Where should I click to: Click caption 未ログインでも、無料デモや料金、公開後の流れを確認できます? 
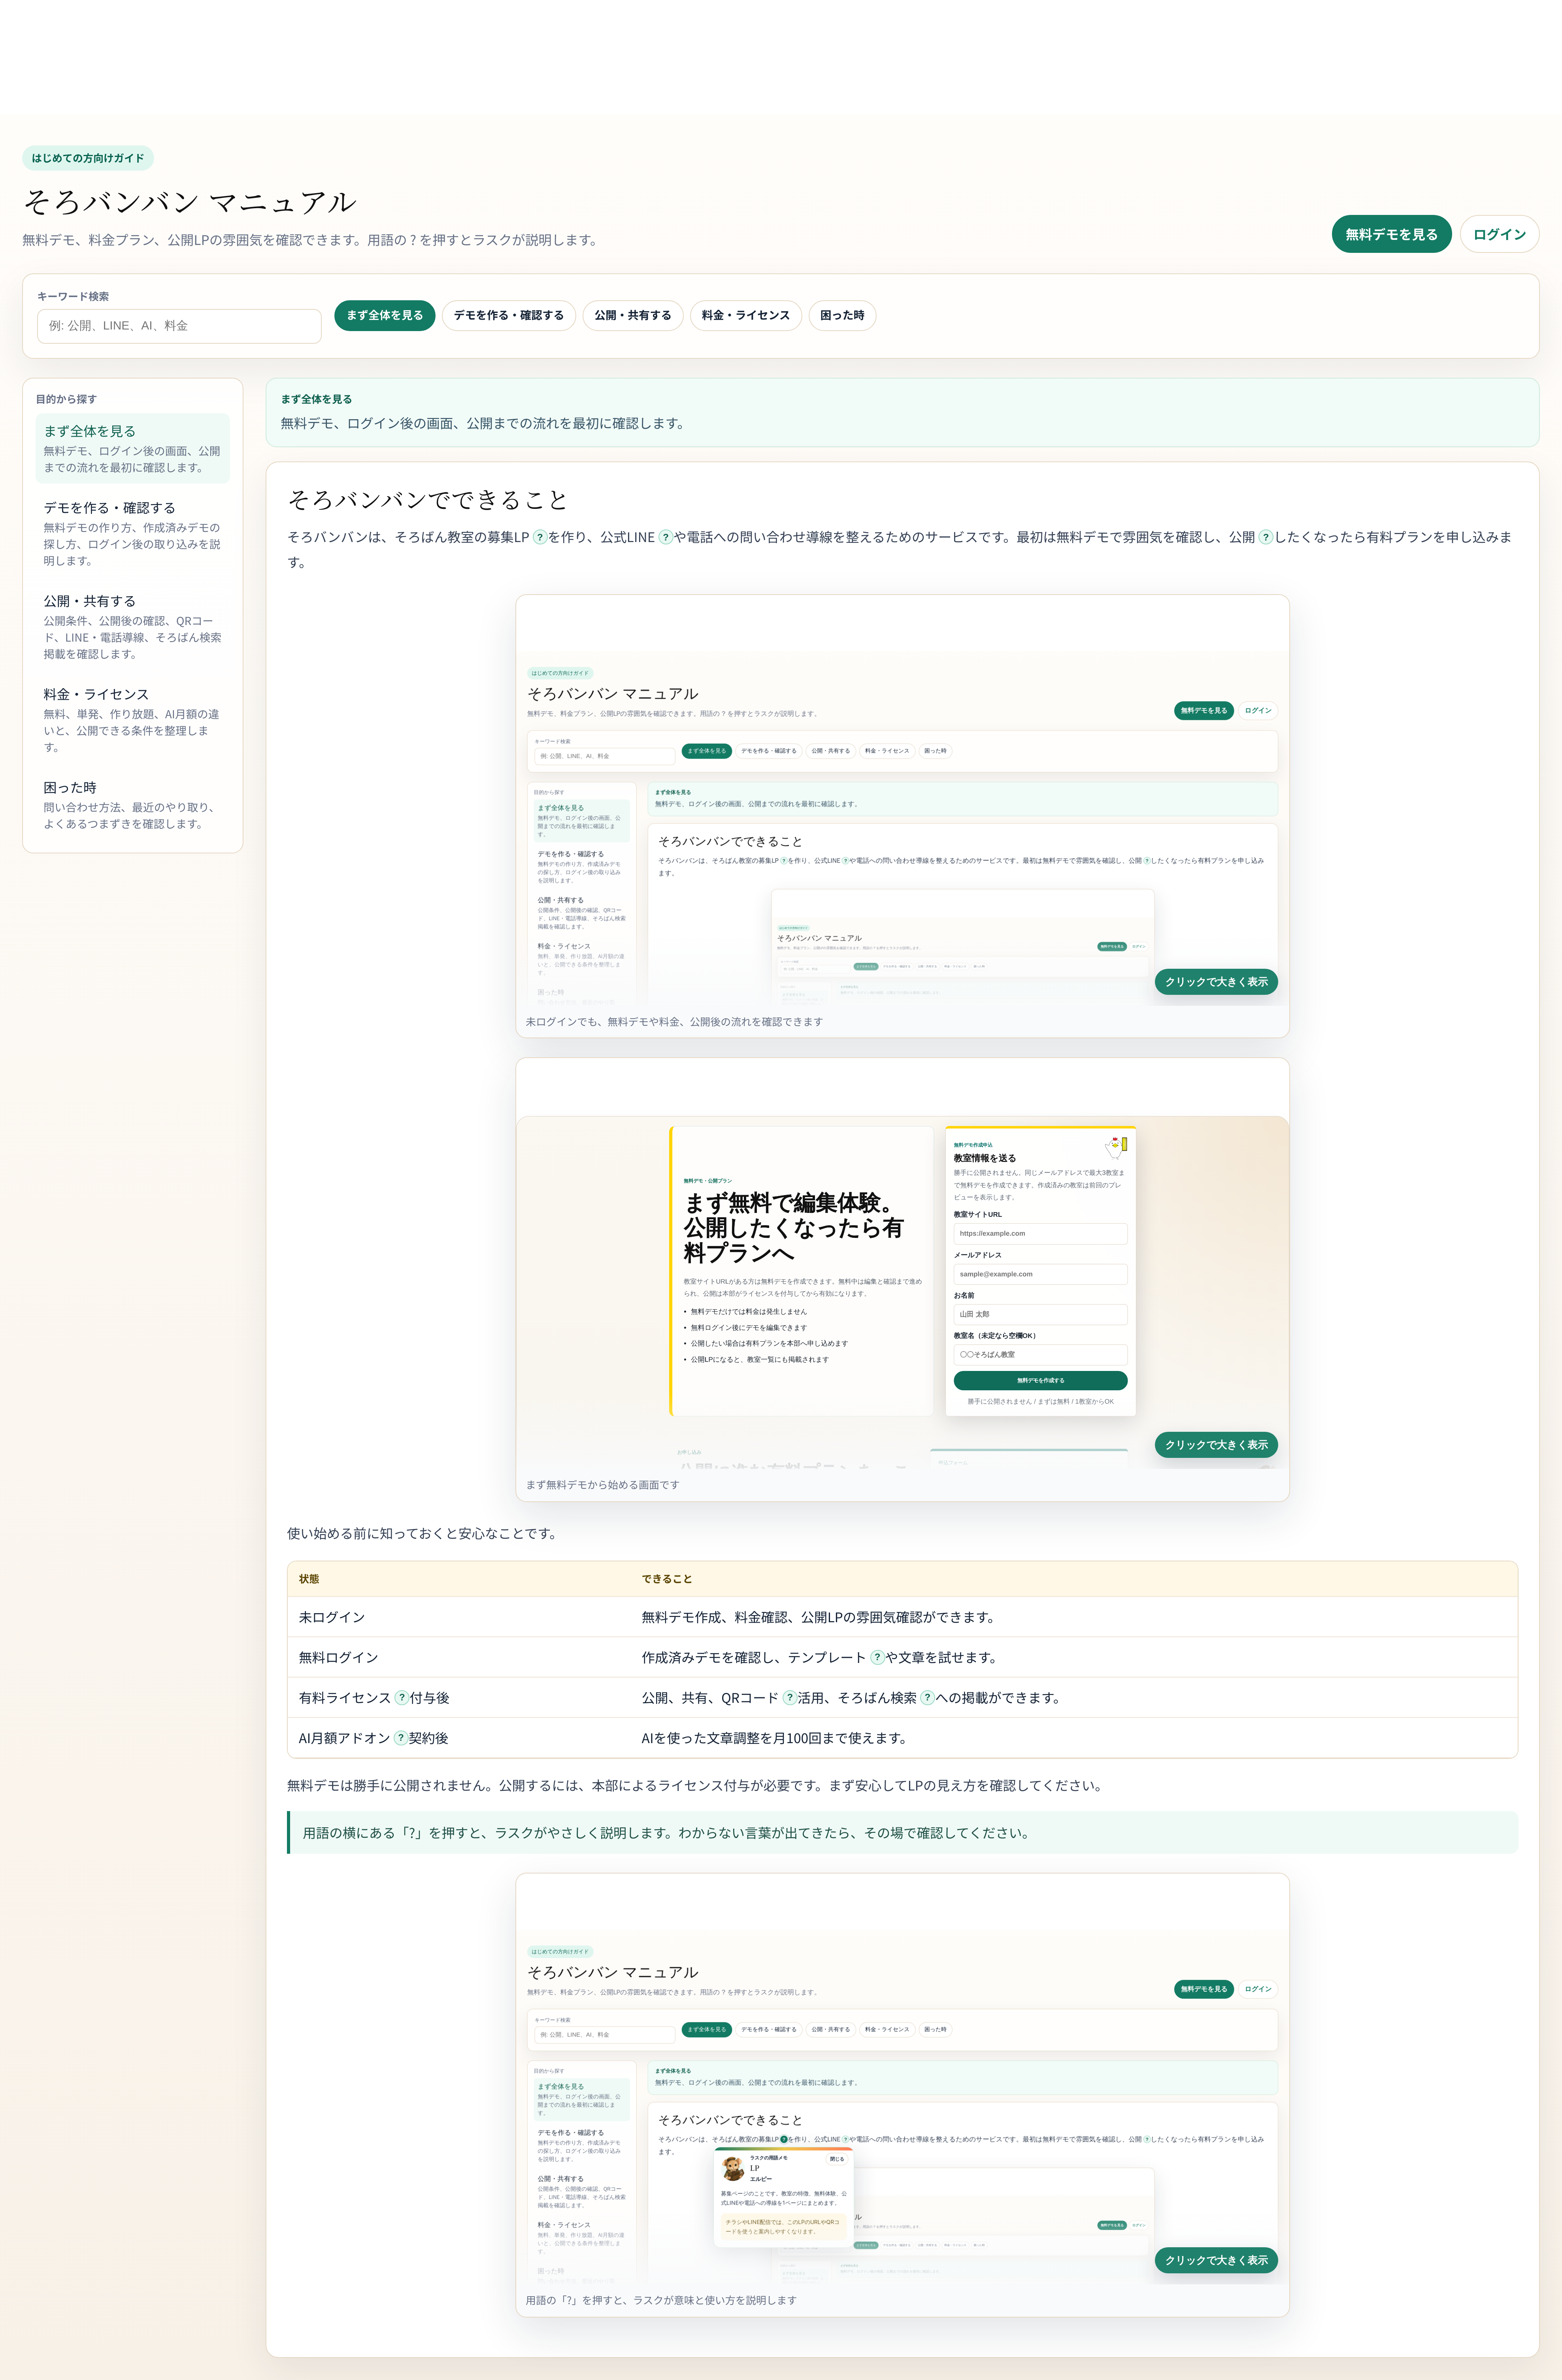pos(674,1022)
